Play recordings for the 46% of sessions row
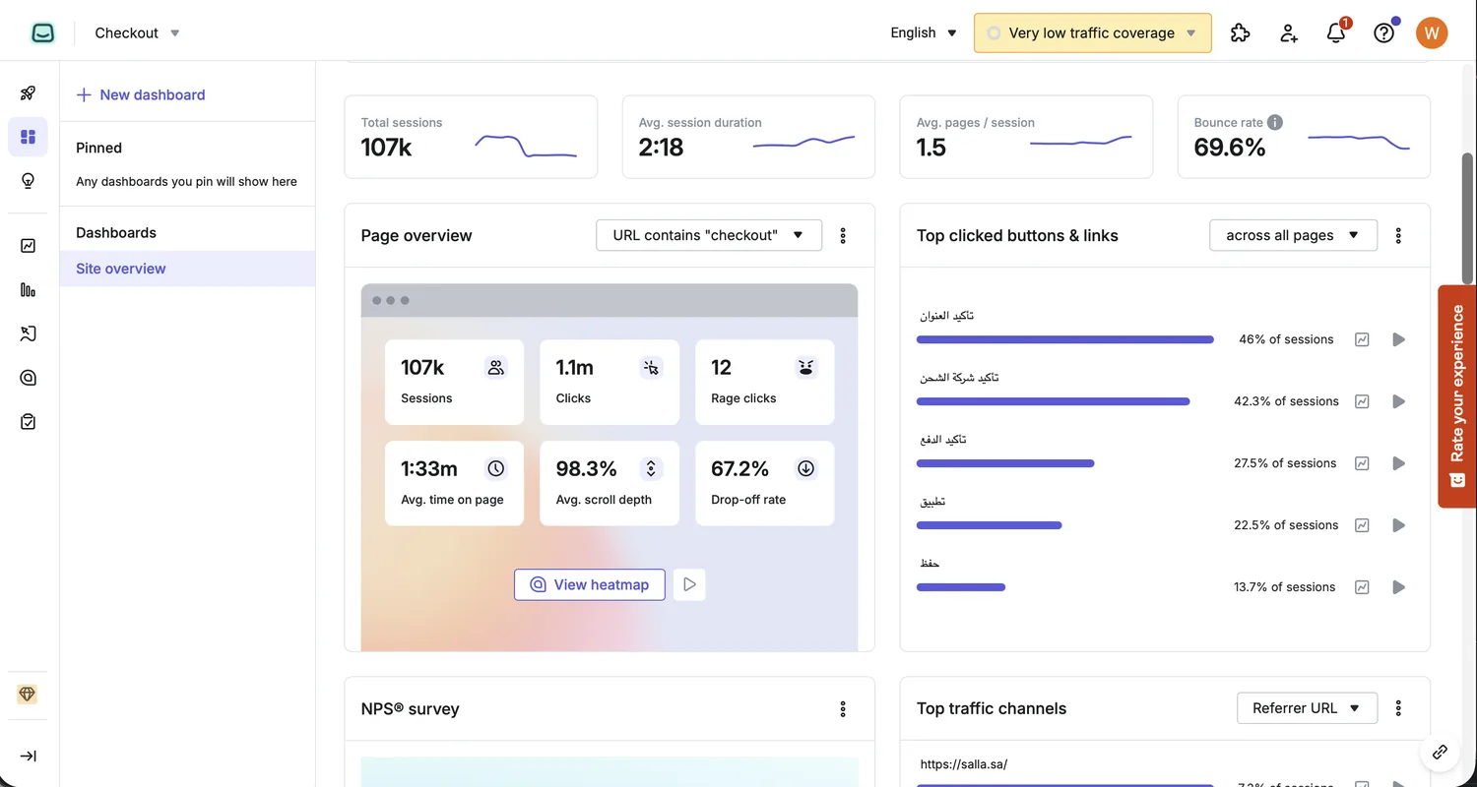Image resolution: width=1477 pixels, height=787 pixels. (1398, 339)
